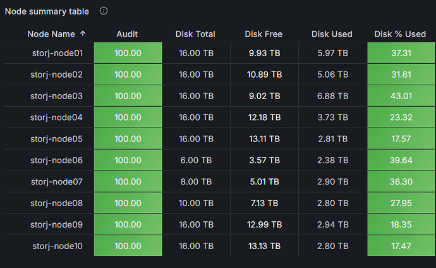The image size is (436, 268).
Task: Select the storj-node09 name cell
Action: click(x=49, y=224)
